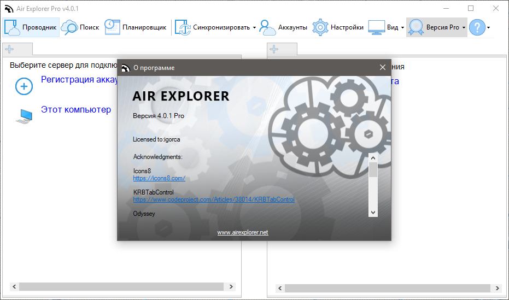Close the О программе dialog

(383, 67)
